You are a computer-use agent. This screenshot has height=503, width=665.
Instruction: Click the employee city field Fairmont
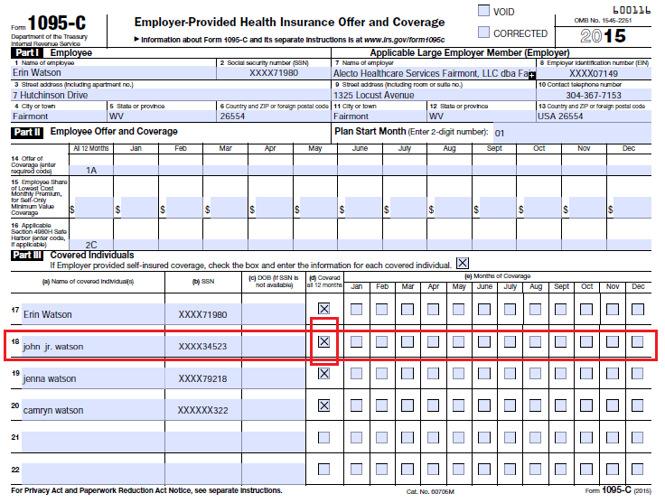point(59,116)
